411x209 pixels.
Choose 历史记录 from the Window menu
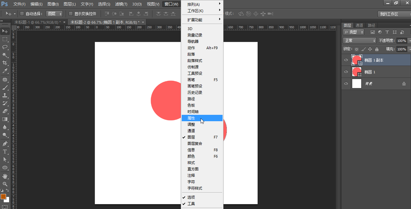pos(202,93)
